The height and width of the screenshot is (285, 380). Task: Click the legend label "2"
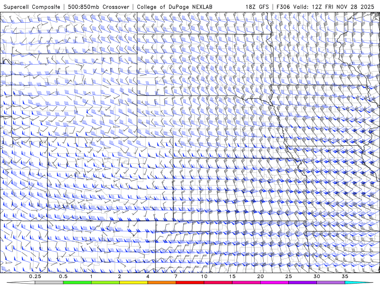coord(120,276)
